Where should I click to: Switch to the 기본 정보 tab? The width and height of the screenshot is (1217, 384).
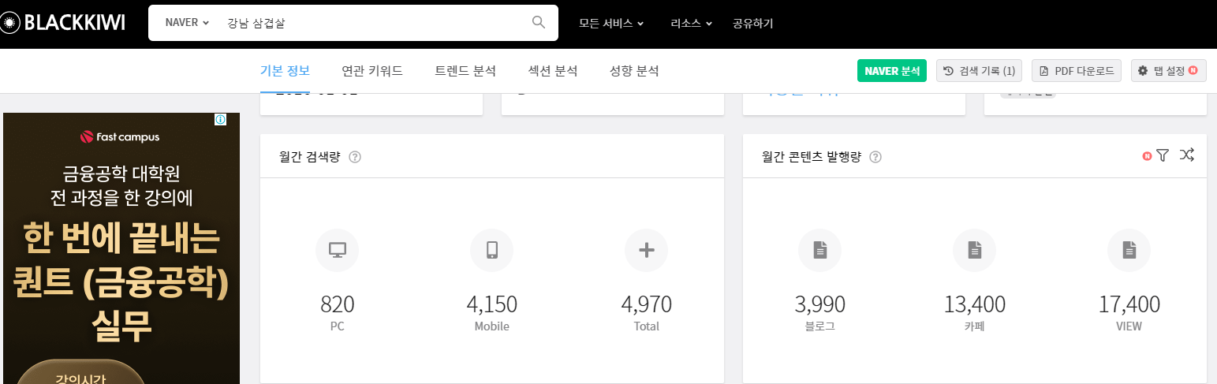click(285, 71)
